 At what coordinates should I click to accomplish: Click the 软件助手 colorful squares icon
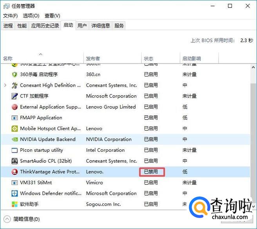[x=14, y=204]
